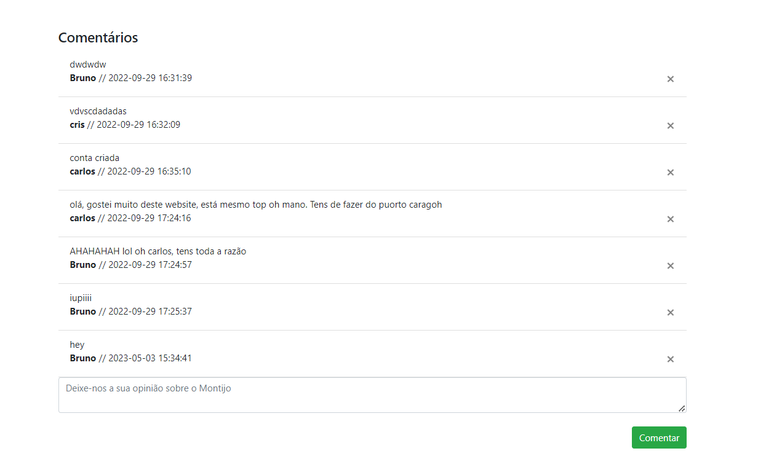
Task: Click the comment text "iupiiii"
Action: [81, 297]
